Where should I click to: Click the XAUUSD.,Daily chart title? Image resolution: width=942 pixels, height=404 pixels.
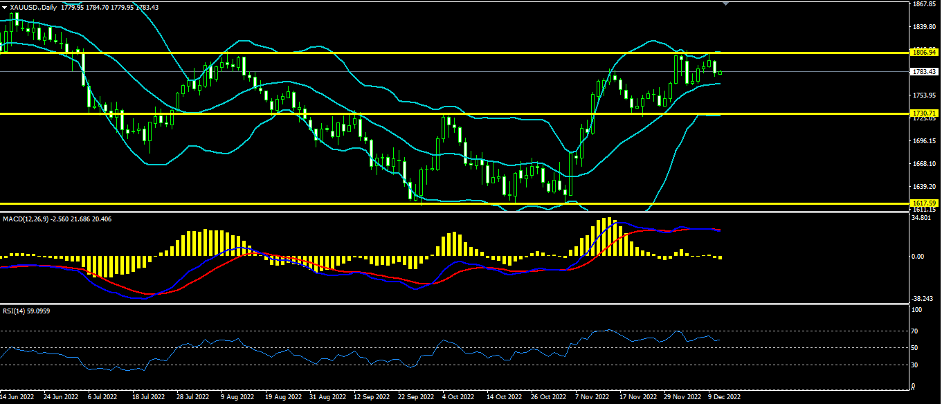pyautogui.click(x=32, y=7)
